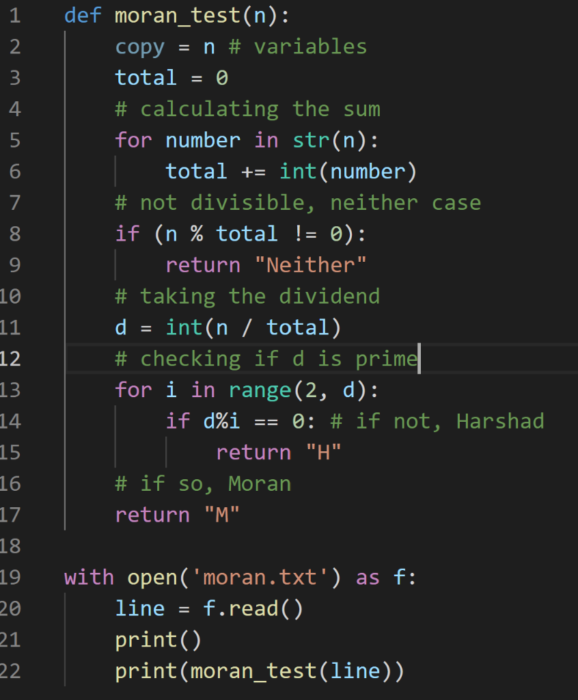578x700 pixels.
Task: Click line number 12 in the gutter
Action: tap(10, 360)
